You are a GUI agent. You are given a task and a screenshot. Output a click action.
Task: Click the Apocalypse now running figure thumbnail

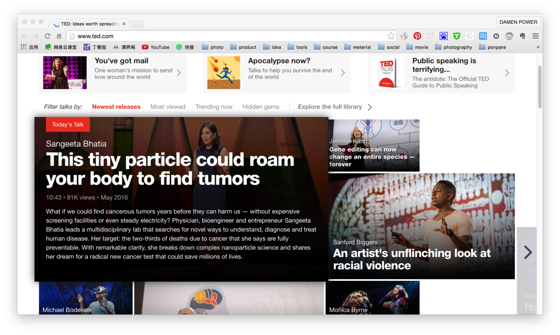[x=224, y=73]
